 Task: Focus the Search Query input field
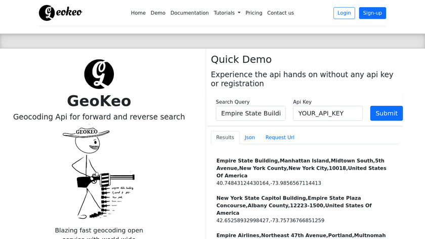point(251,113)
